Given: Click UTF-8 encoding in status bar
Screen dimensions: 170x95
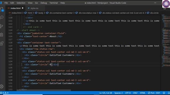Looking at the screenshot, I should click(x=128, y=93).
